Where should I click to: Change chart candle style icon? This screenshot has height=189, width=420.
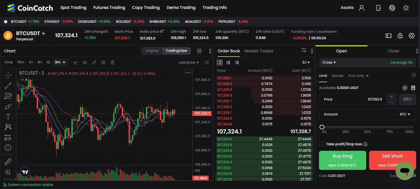(x=85, y=62)
